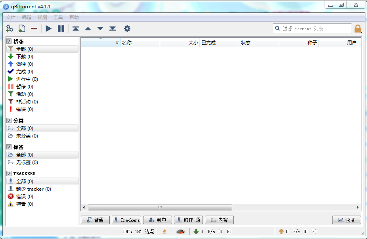Sort by the 种子 column header
Screen dimensions: 367x239
point(298,42)
